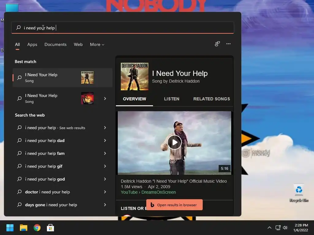
Task: Select 'i need your help fam' suggestion
Action: [62, 153]
